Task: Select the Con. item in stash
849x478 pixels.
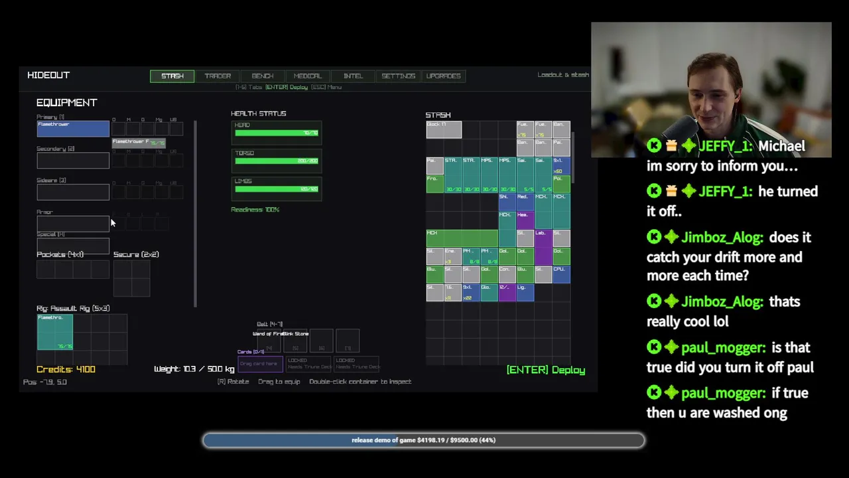Action: point(507,274)
